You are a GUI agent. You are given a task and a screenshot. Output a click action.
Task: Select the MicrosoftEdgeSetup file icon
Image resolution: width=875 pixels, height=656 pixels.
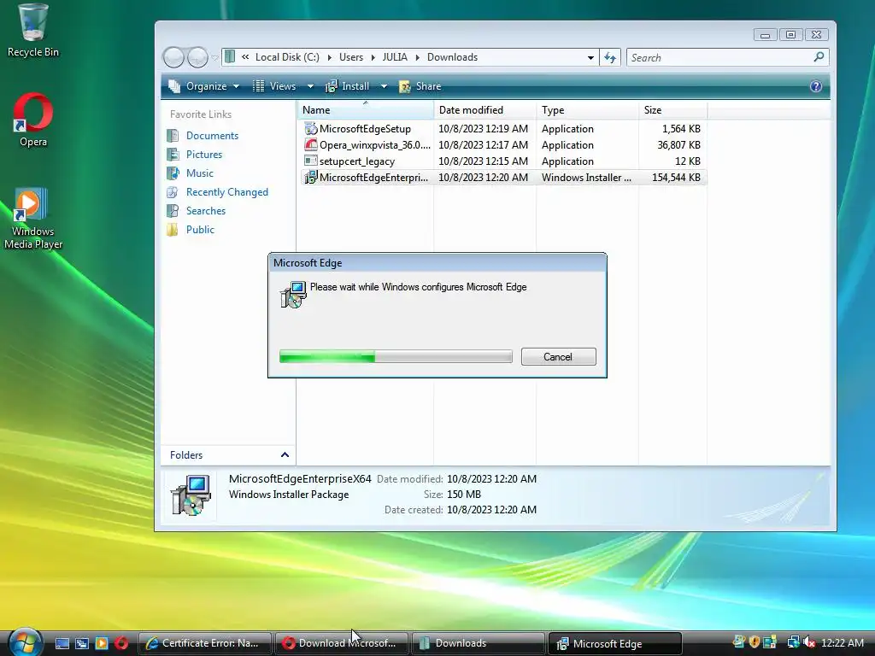310,128
